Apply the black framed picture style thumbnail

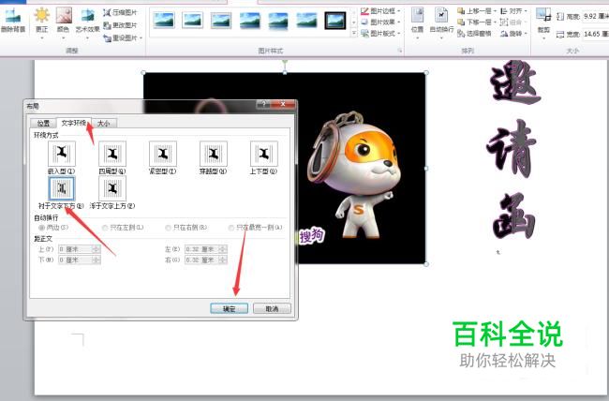(x=335, y=21)
